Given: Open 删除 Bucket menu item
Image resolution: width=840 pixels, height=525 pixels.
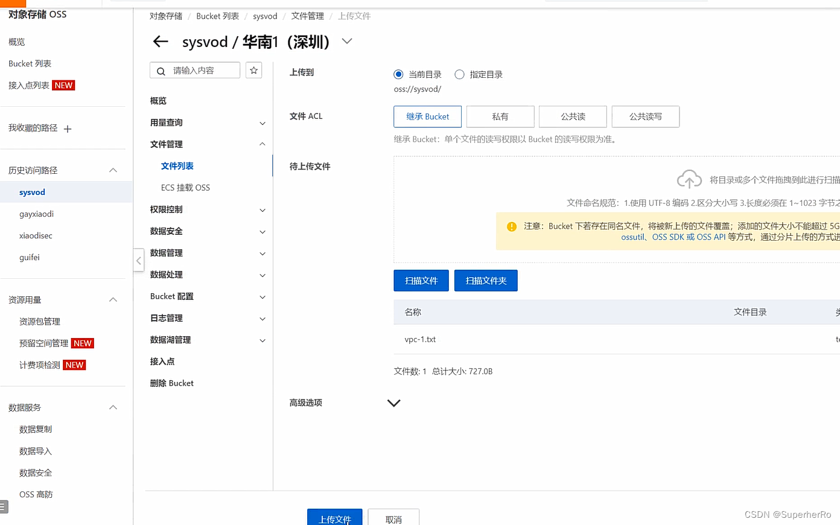Looking at the screenshot, I should [x=172, y=383].
